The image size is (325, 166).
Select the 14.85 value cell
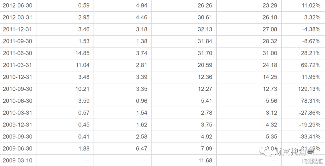[x=65, y=53]
